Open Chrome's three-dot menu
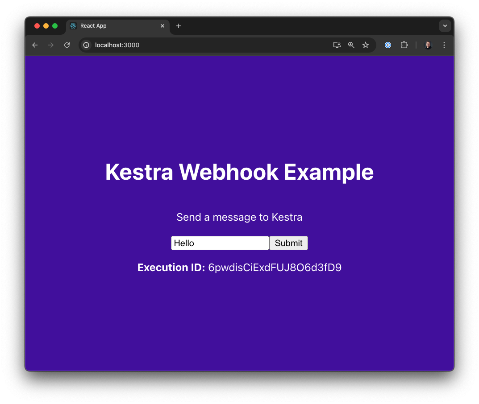This screenshot has height=404, width=479. [444, 45]
